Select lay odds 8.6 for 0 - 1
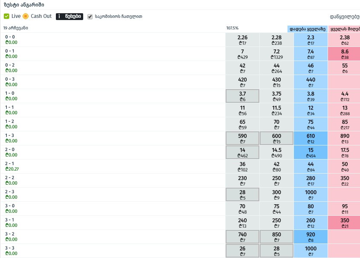Viewport: 360px width, 258px height. 344,54
